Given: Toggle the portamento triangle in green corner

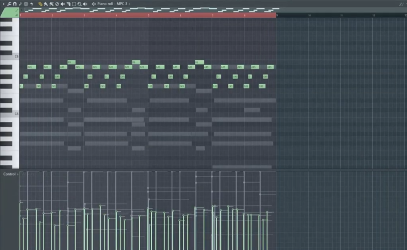Looking at the screenshot, I should tap(16, 15).
